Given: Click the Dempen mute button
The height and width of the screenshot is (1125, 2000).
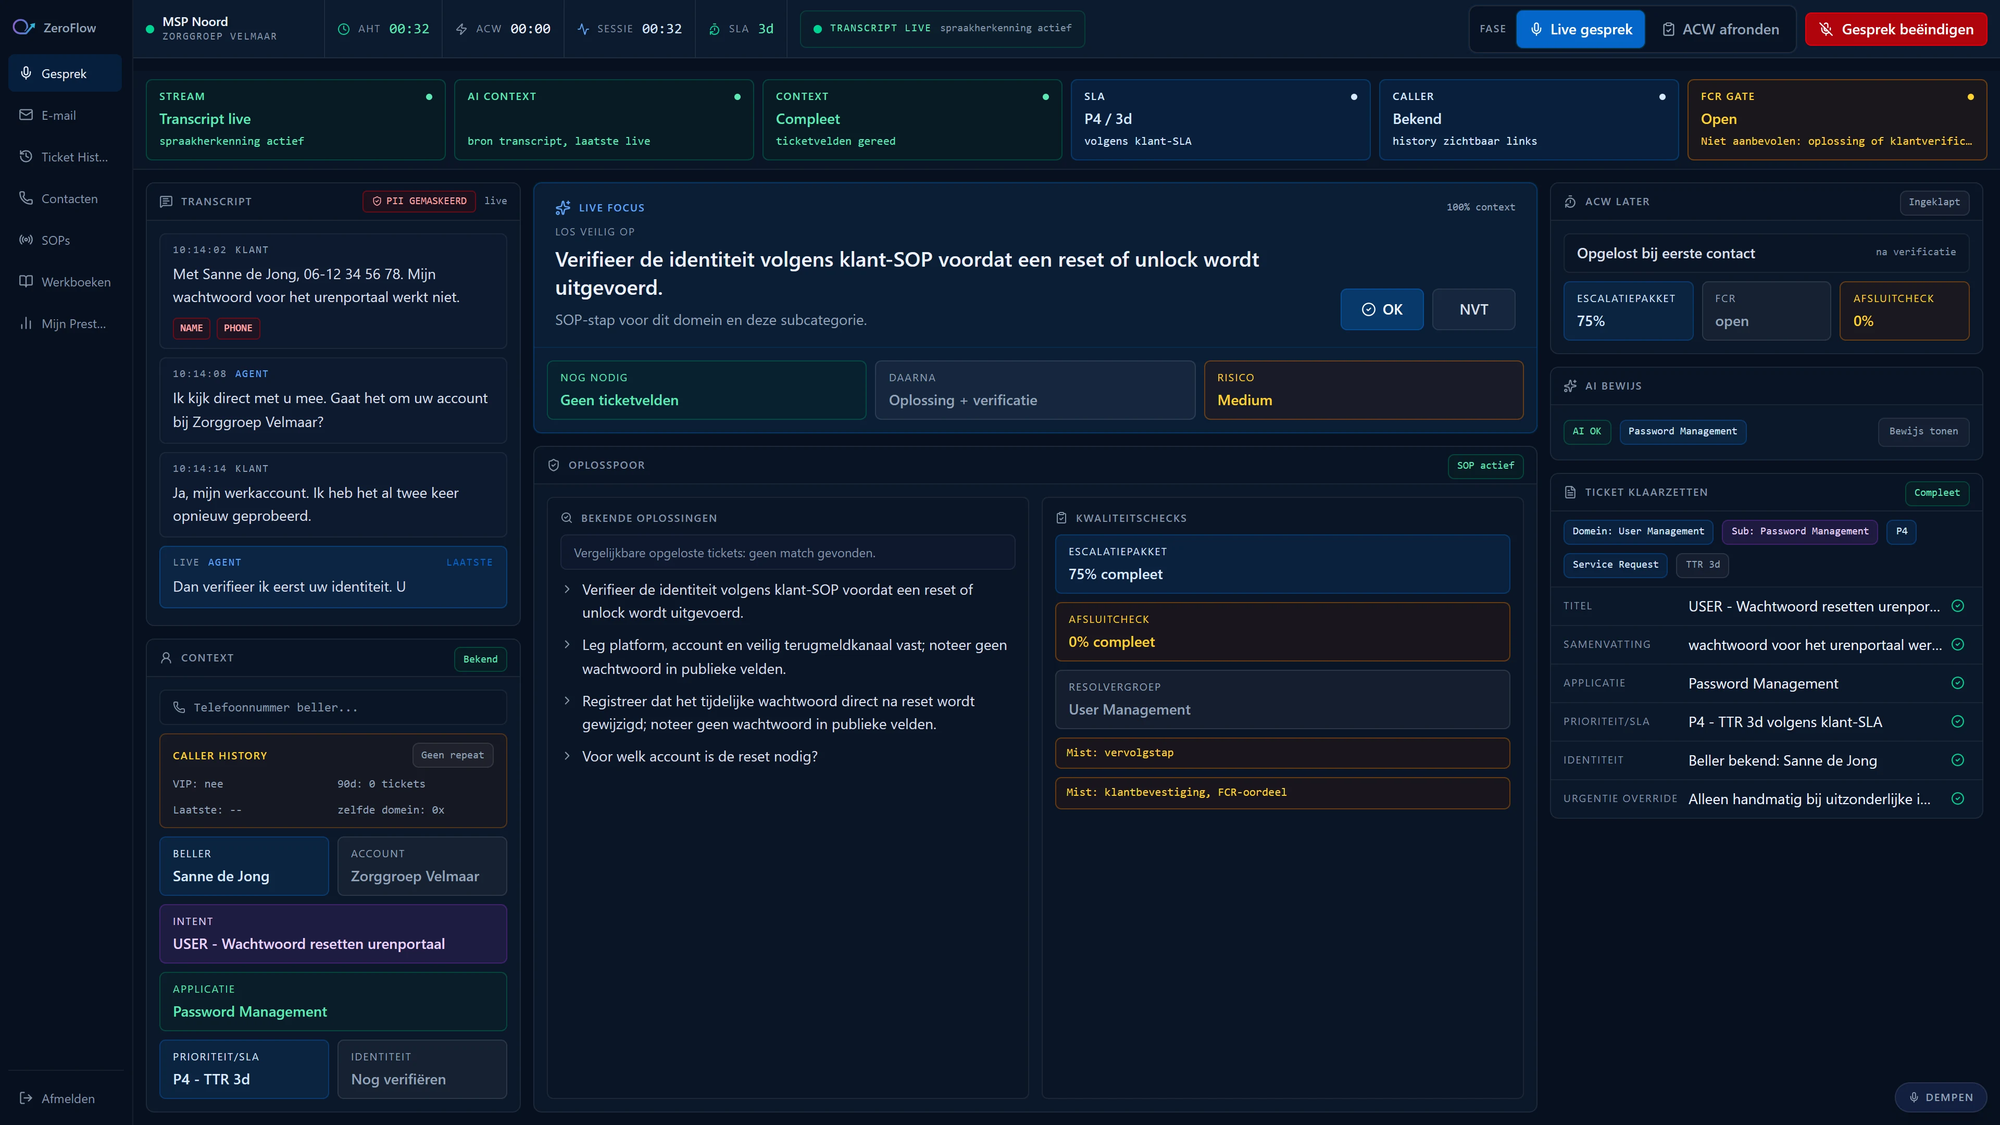Looking at the screenshot, I should [x=1940, y=1097].
